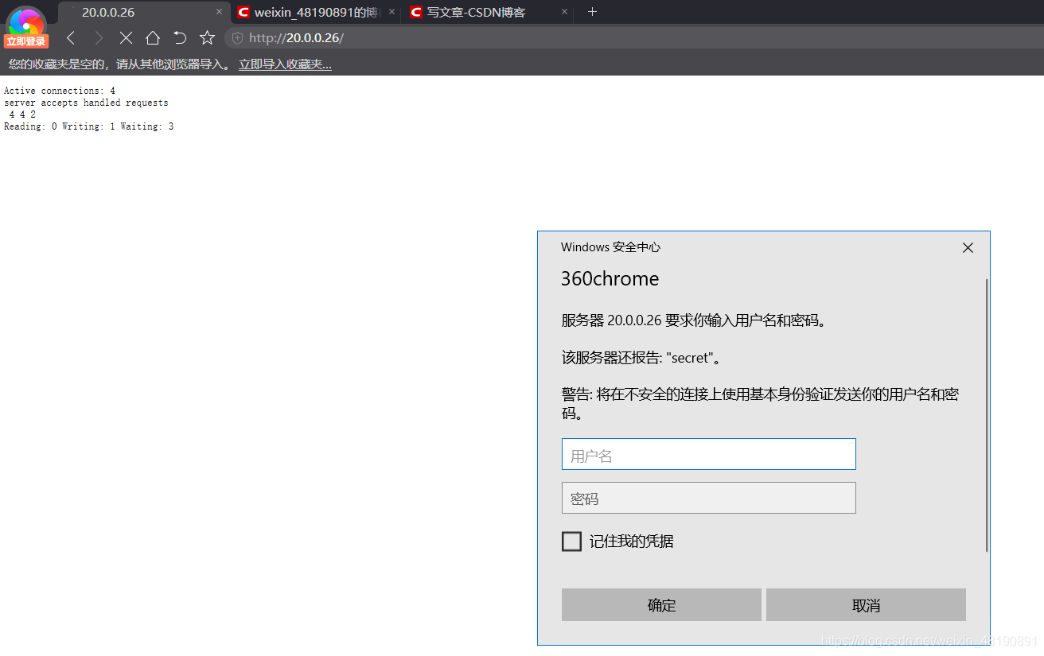Viewport: 1044px width, 656px height.
Task: Switch to the 写文章-CSDN博客 tab
Action: (489, 12)
